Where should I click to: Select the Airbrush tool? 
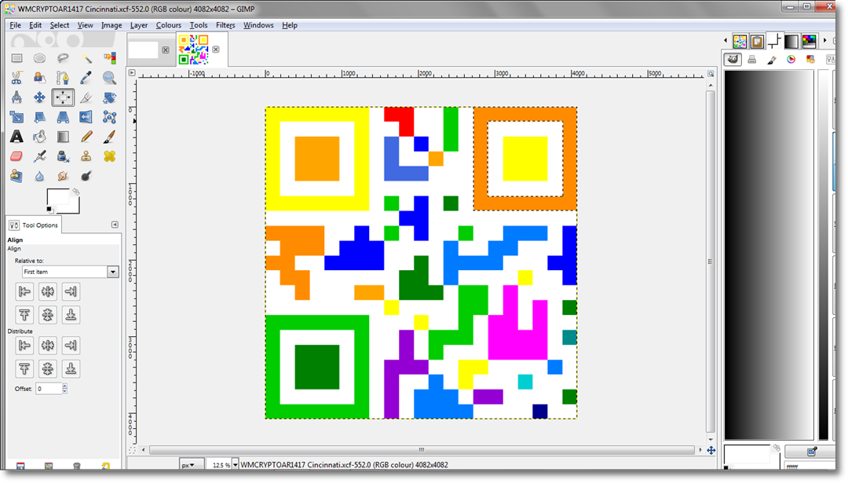(39, 156)
